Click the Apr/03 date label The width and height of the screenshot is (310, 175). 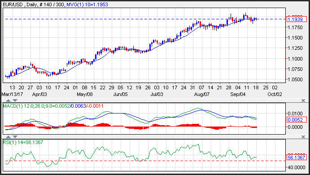tap(39, 94)
